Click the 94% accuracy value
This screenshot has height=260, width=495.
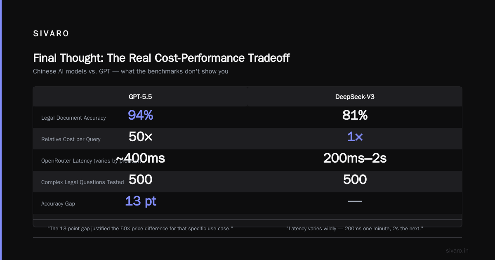click(x=140, y=116)
